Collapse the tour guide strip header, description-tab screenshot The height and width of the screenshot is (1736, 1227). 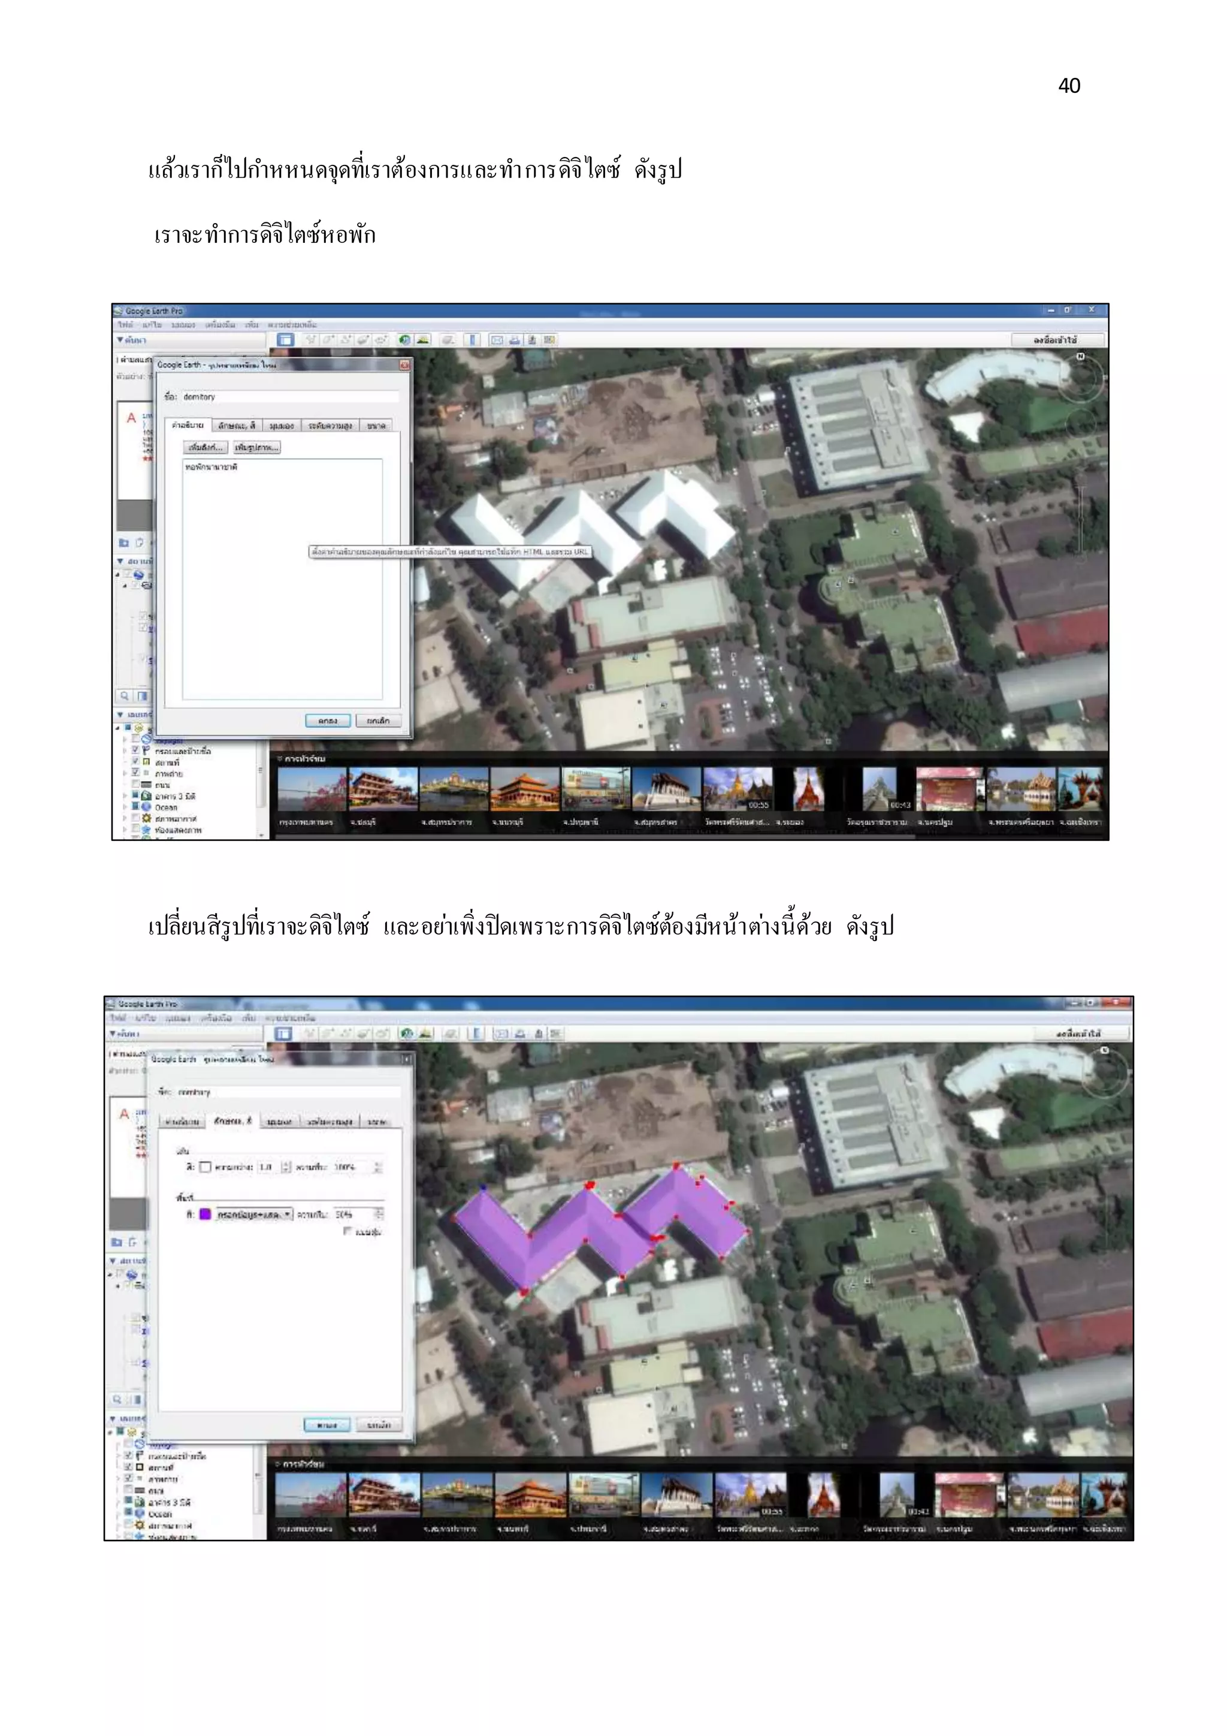click(x=301, y=758)
